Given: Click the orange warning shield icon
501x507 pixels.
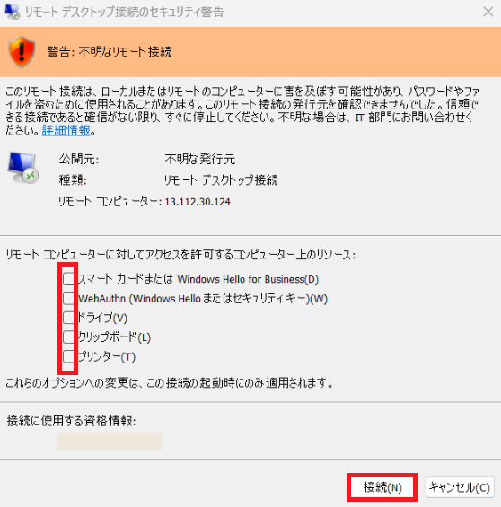Looking at the screenshot, I should coord(22,52).
